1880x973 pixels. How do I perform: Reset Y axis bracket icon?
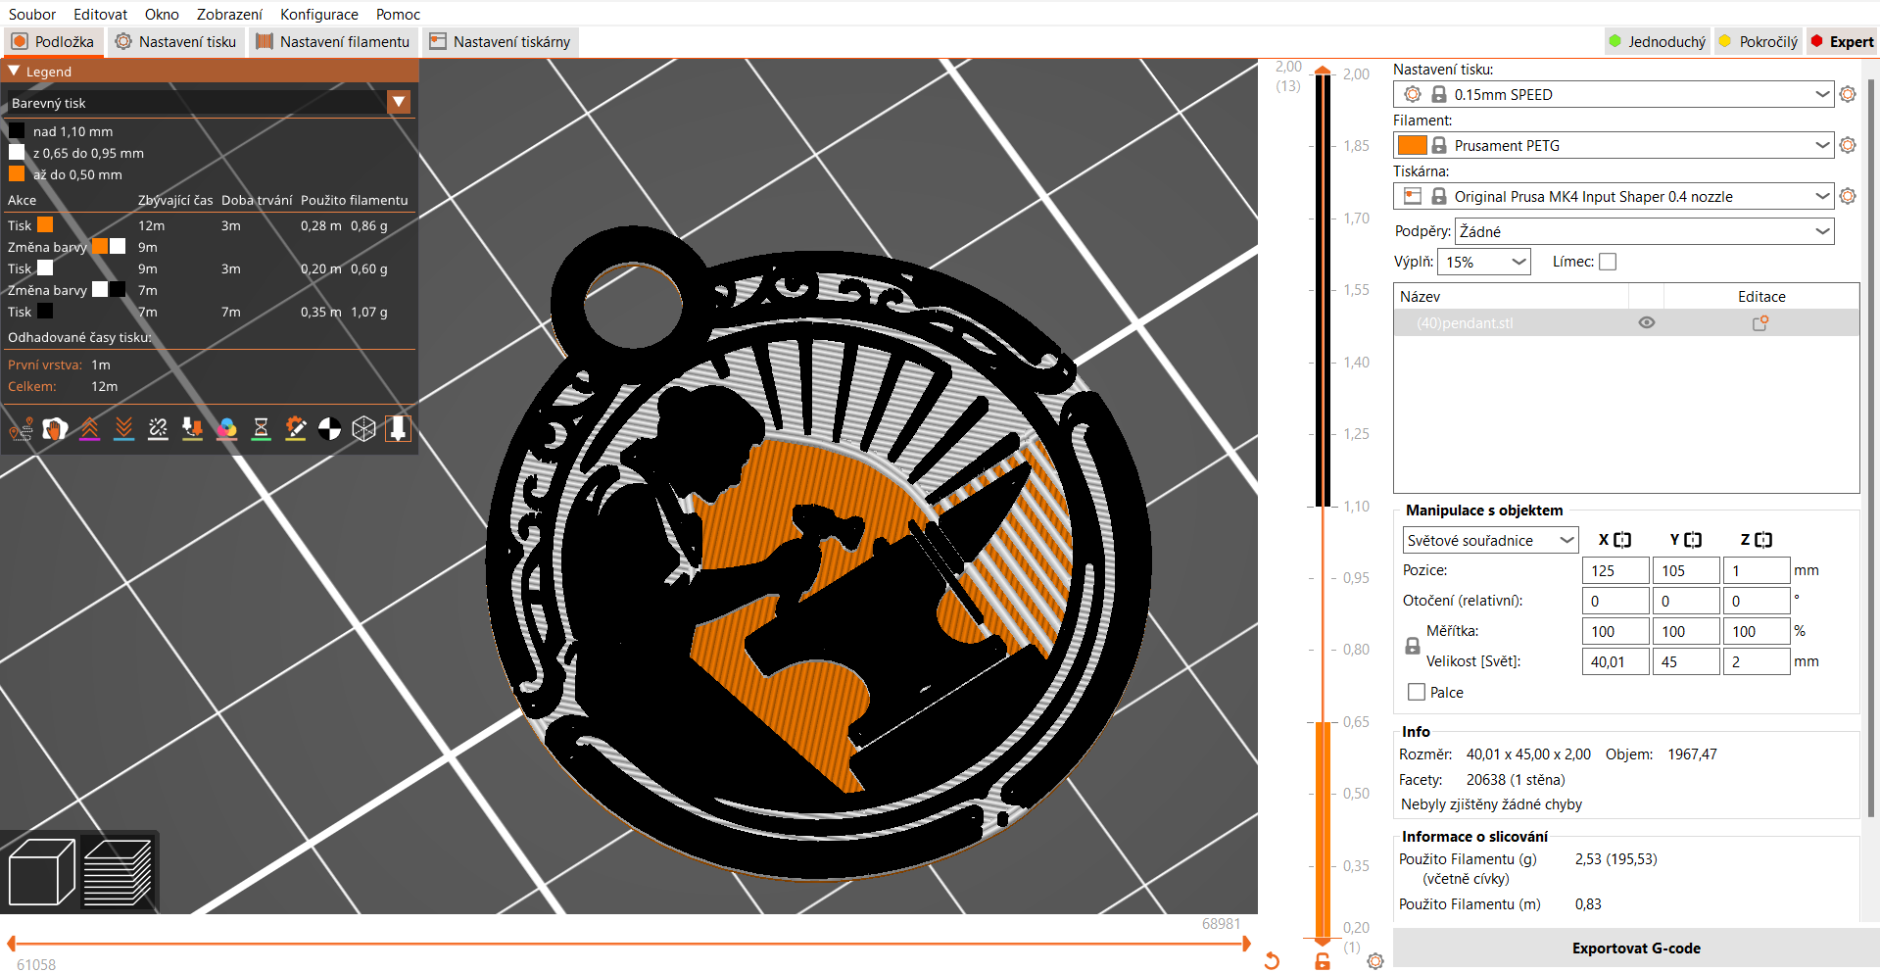1693,540
